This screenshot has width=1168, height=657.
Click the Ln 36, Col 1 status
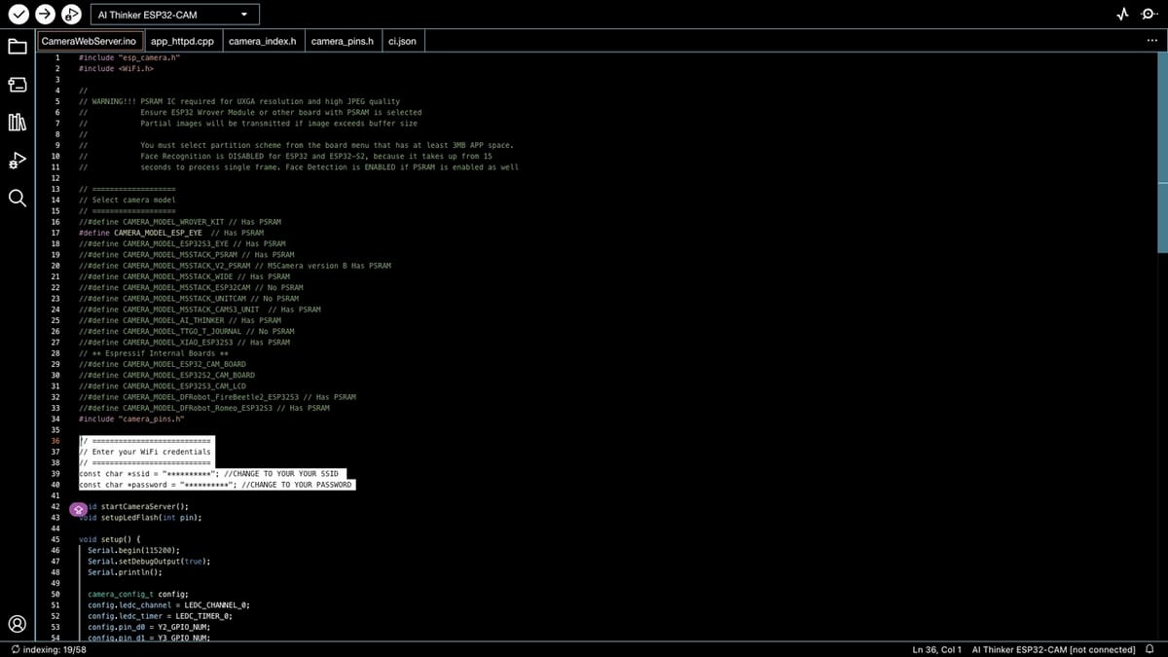pyautogui.click(x=936, y=649)
